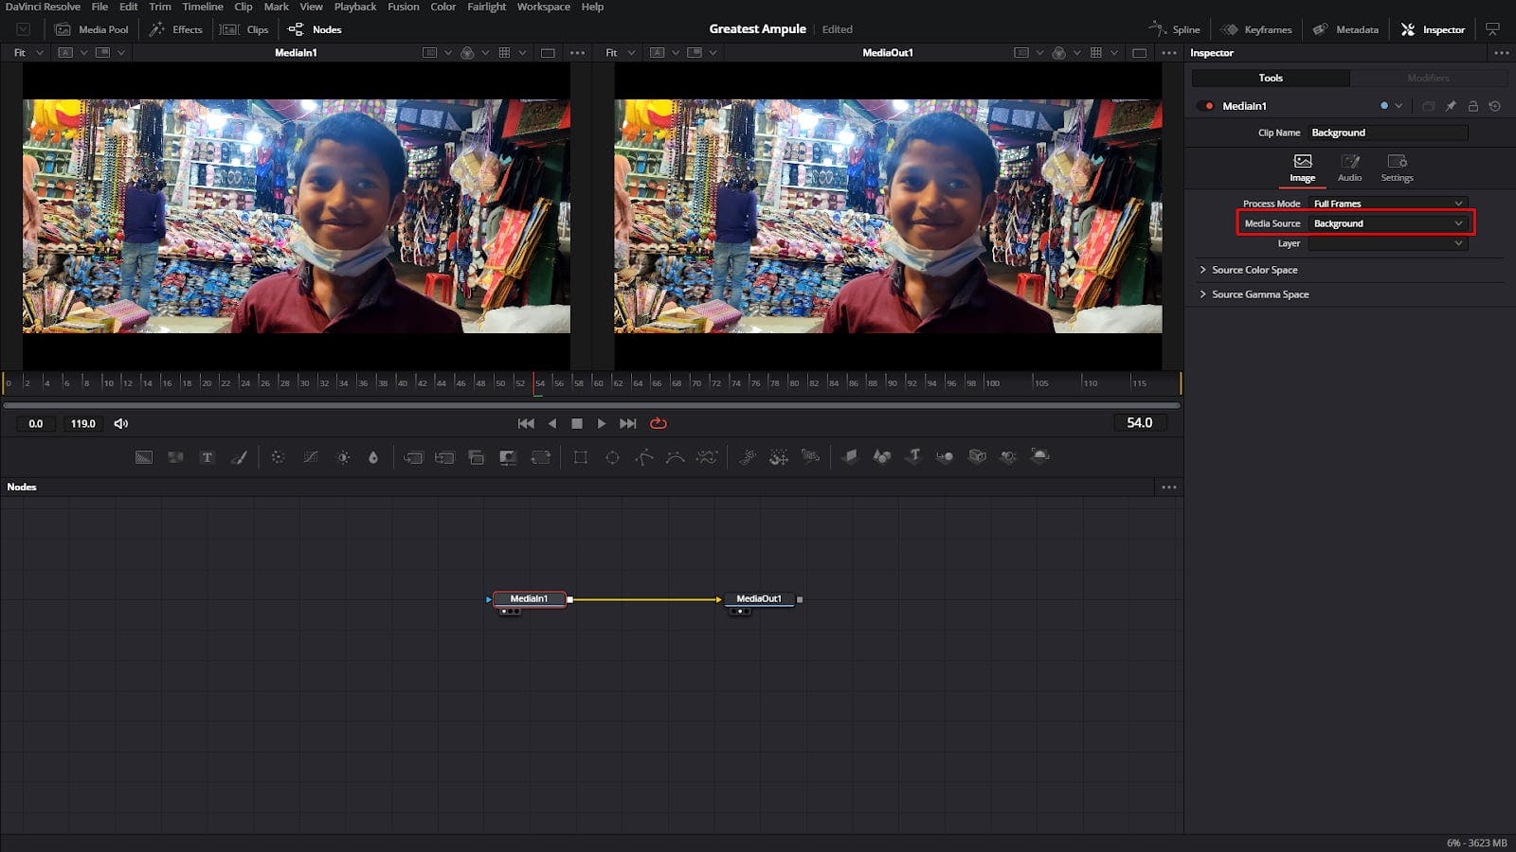Open the Spline editor

pyautogui.click(x=1175, y=28)
